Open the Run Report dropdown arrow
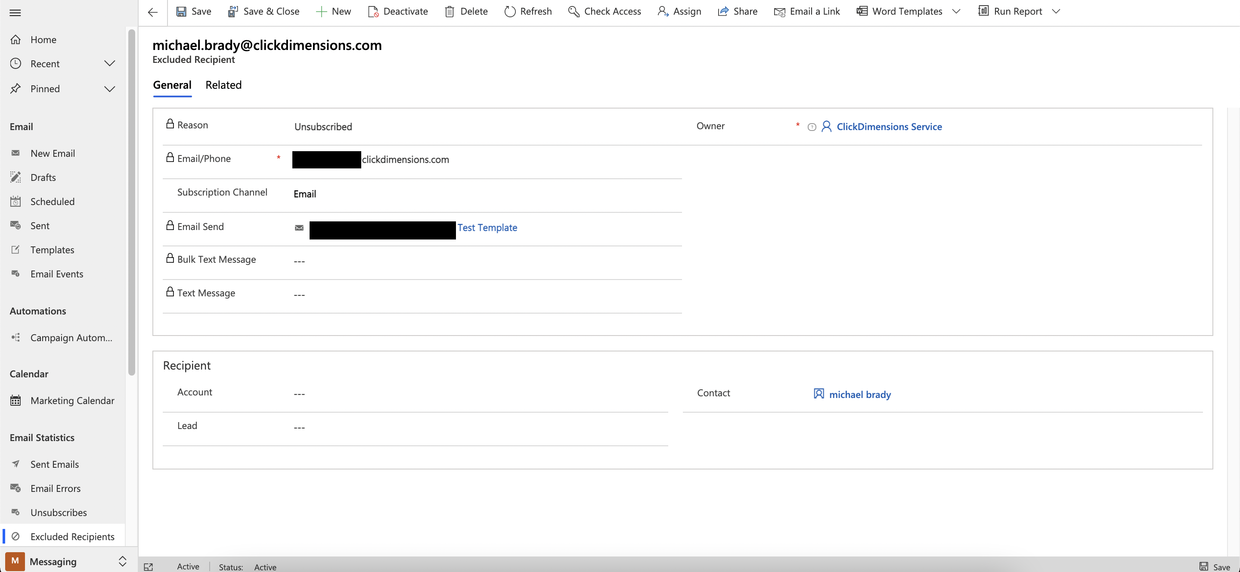 (x=1056, y=12)
